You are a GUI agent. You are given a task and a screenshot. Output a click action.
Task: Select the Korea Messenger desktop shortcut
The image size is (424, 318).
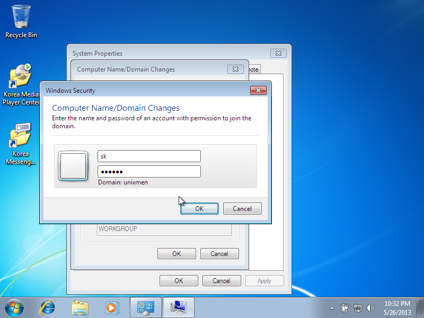click(x=21, y=144)
